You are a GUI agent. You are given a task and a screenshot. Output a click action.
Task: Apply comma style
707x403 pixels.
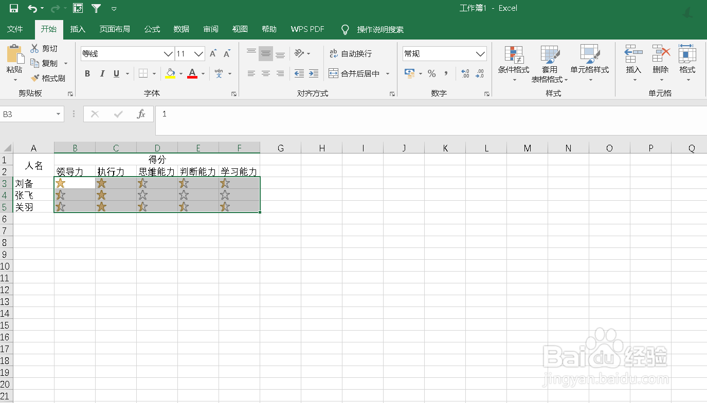click(x=446, y=73)
